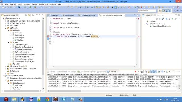Open Chrome from the Windows taskbar
The image size is (182, 102).
pos(47,99)
